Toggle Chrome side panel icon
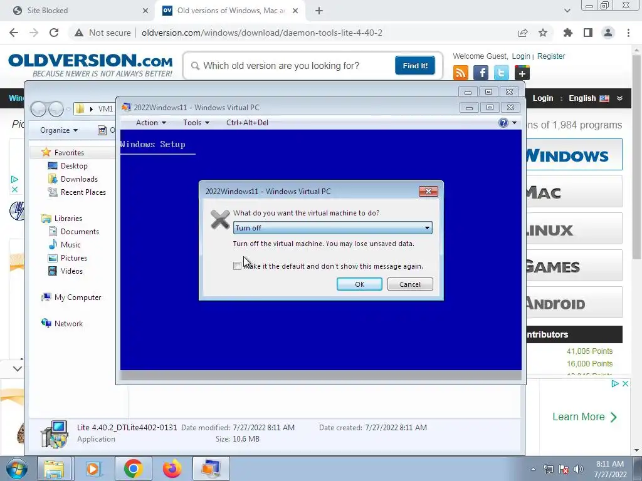 point(588,33)
